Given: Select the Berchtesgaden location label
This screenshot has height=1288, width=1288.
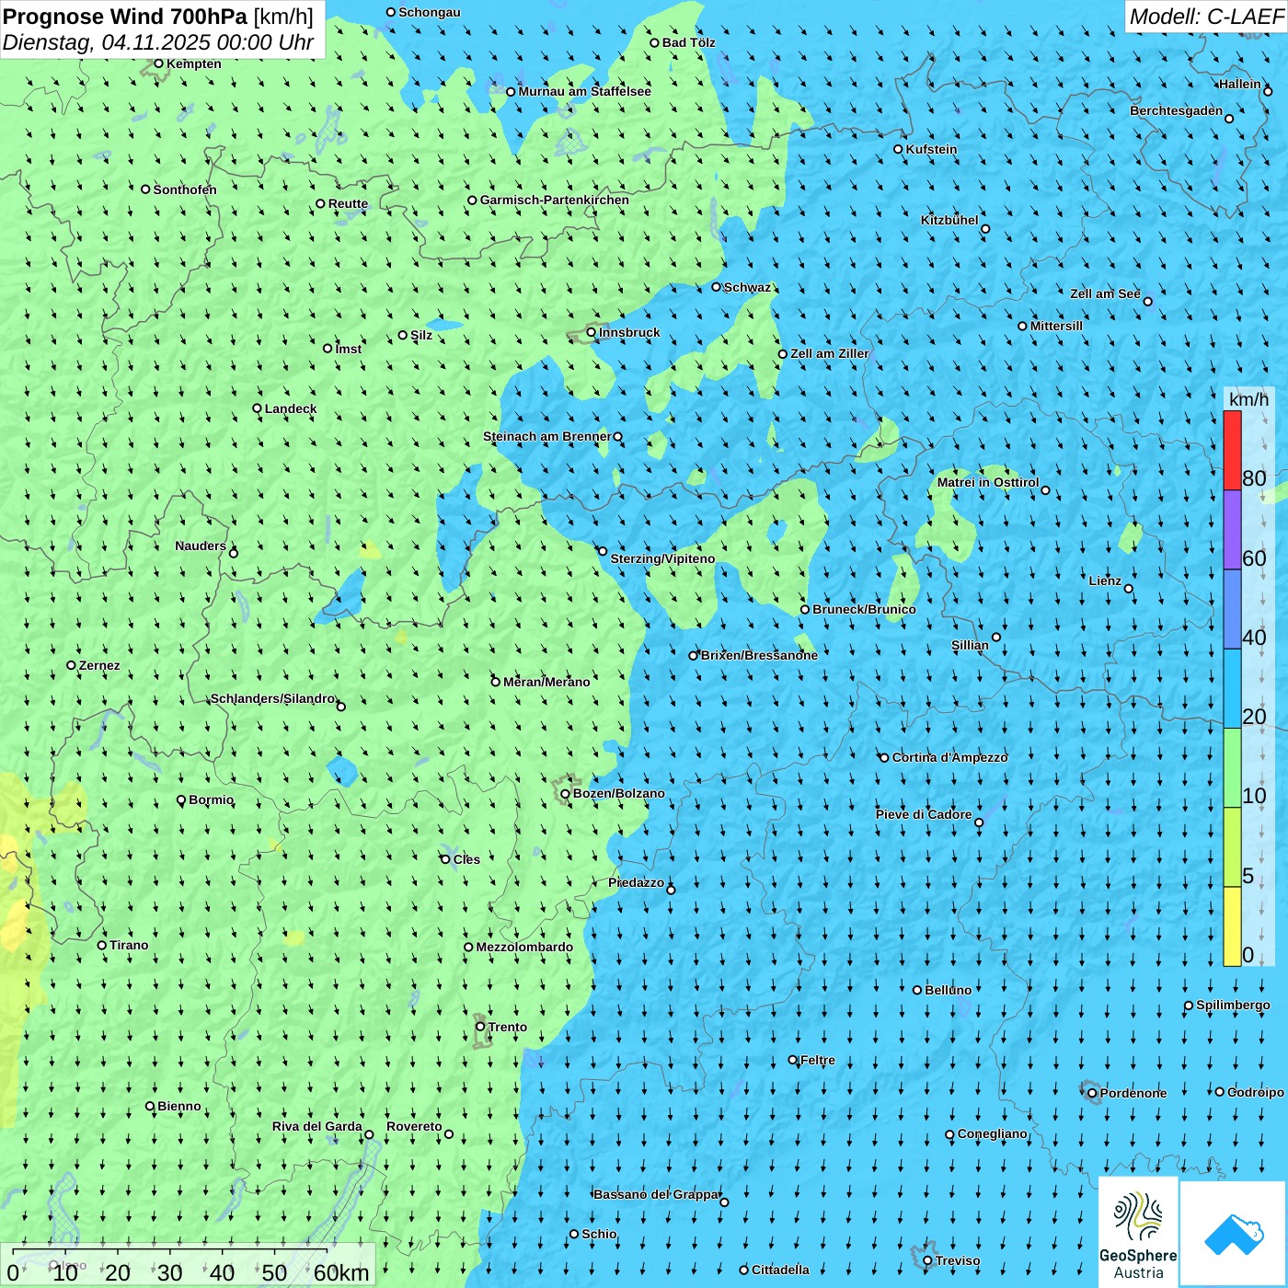Looking at the screenshot, I should coord(1176,110).
